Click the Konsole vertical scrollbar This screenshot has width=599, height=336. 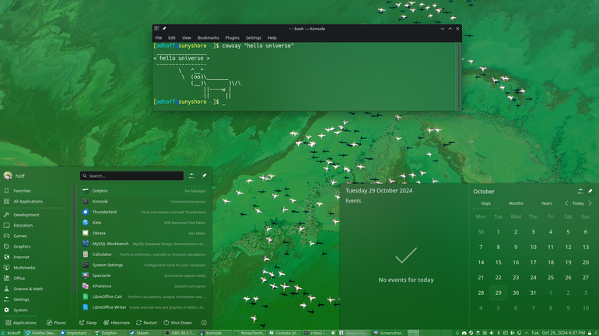click(x=459, y=76)
